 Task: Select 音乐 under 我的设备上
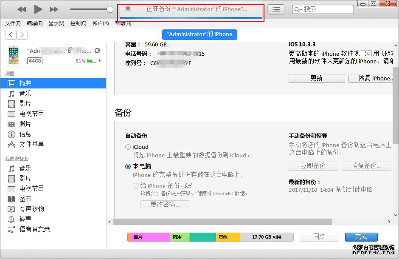pyautogui.click(x=53, y=168)
